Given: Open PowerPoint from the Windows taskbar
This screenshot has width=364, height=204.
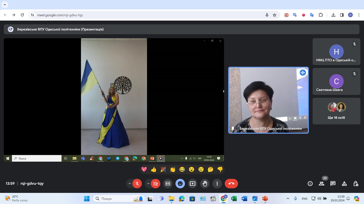Looking at the screenshot, I should [x=265, y=199].
